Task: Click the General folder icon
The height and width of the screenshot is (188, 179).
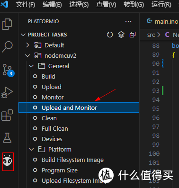Action: [42, 66]
